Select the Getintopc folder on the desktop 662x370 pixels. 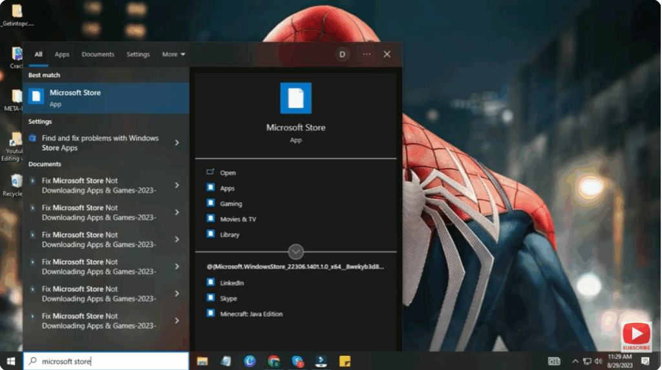click(17, 15)
